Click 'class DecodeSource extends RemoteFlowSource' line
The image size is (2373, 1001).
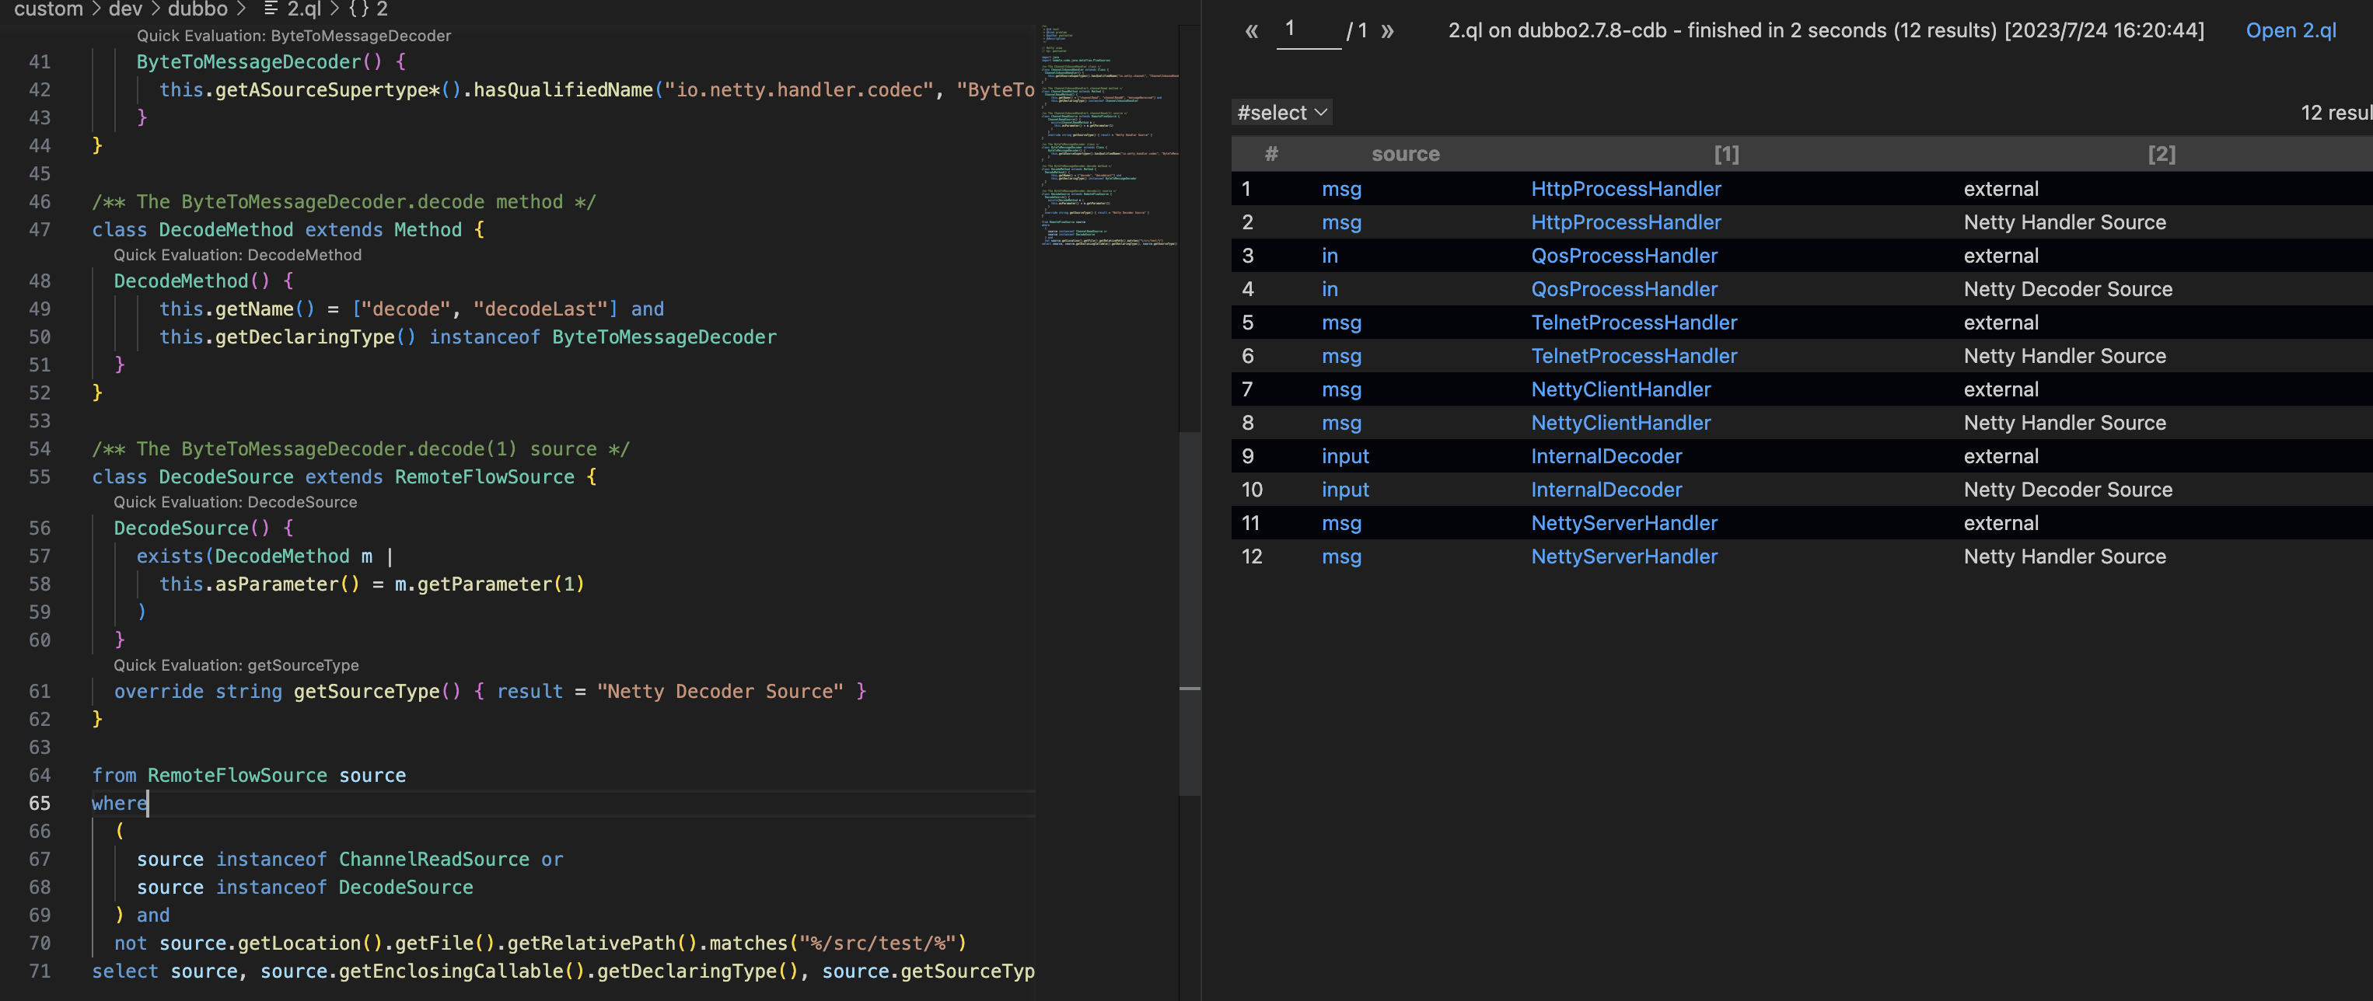coord(344,477)
